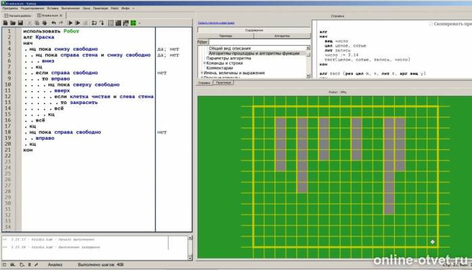Click the step over loop icon
Screen dimensions: 472x270
pyautogui.click(x=94, y=23)
